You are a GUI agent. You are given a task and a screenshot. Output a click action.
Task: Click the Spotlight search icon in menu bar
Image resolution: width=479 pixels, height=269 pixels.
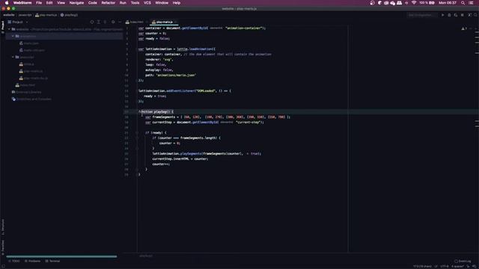coord(463,3)
